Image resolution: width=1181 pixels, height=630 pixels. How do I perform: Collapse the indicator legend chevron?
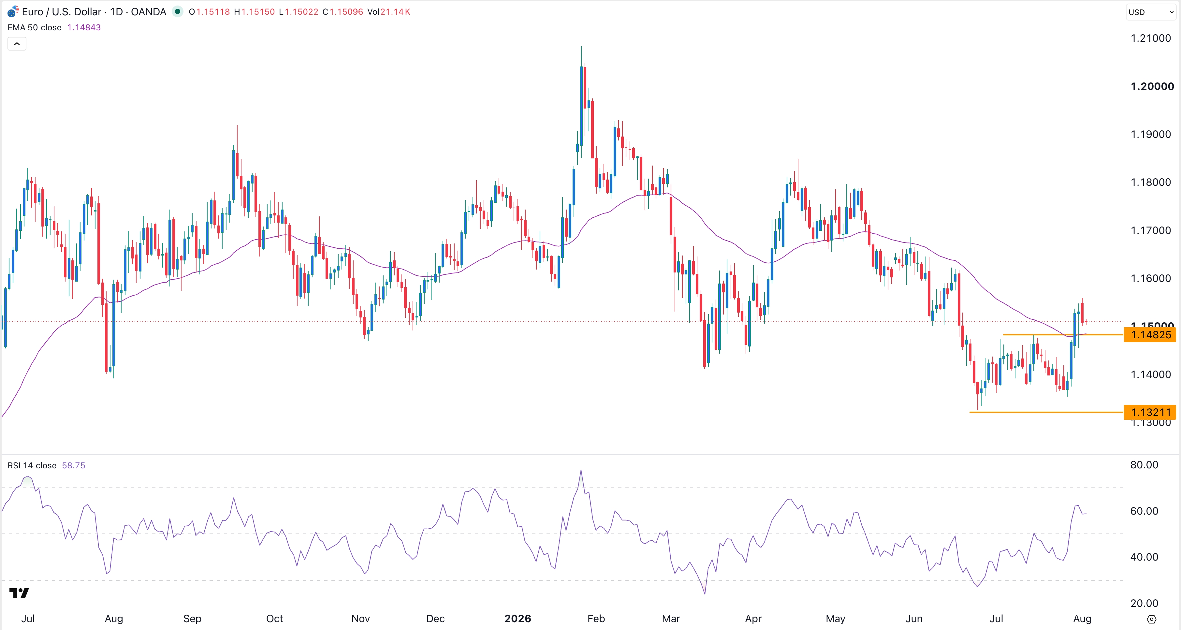coord(17,44)
